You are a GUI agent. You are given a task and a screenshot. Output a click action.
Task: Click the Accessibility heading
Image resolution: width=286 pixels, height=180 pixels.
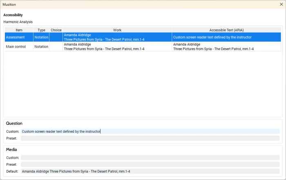click(13, 15)
